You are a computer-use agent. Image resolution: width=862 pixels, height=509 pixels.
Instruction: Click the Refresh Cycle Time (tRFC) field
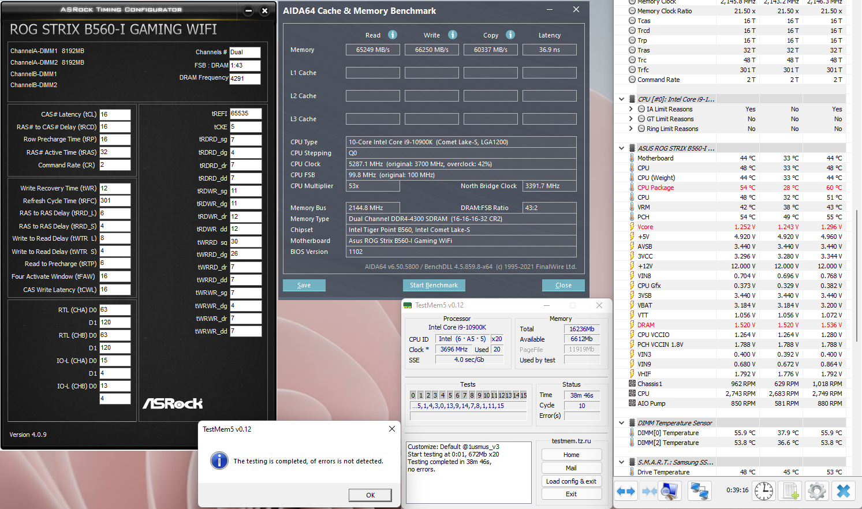click(115, 201)
